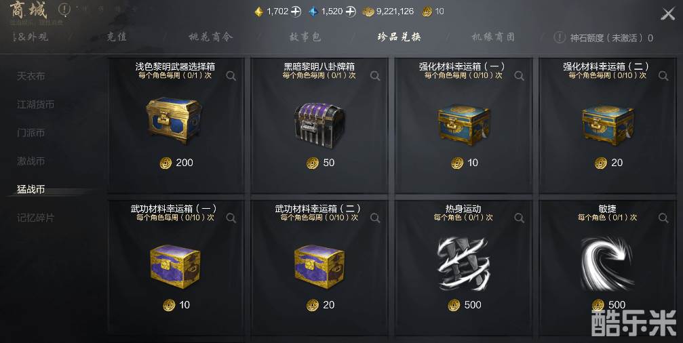The image size is (683, 343).
Task: Switch to the 充值 tab
Action: click(x=117, y=37)
